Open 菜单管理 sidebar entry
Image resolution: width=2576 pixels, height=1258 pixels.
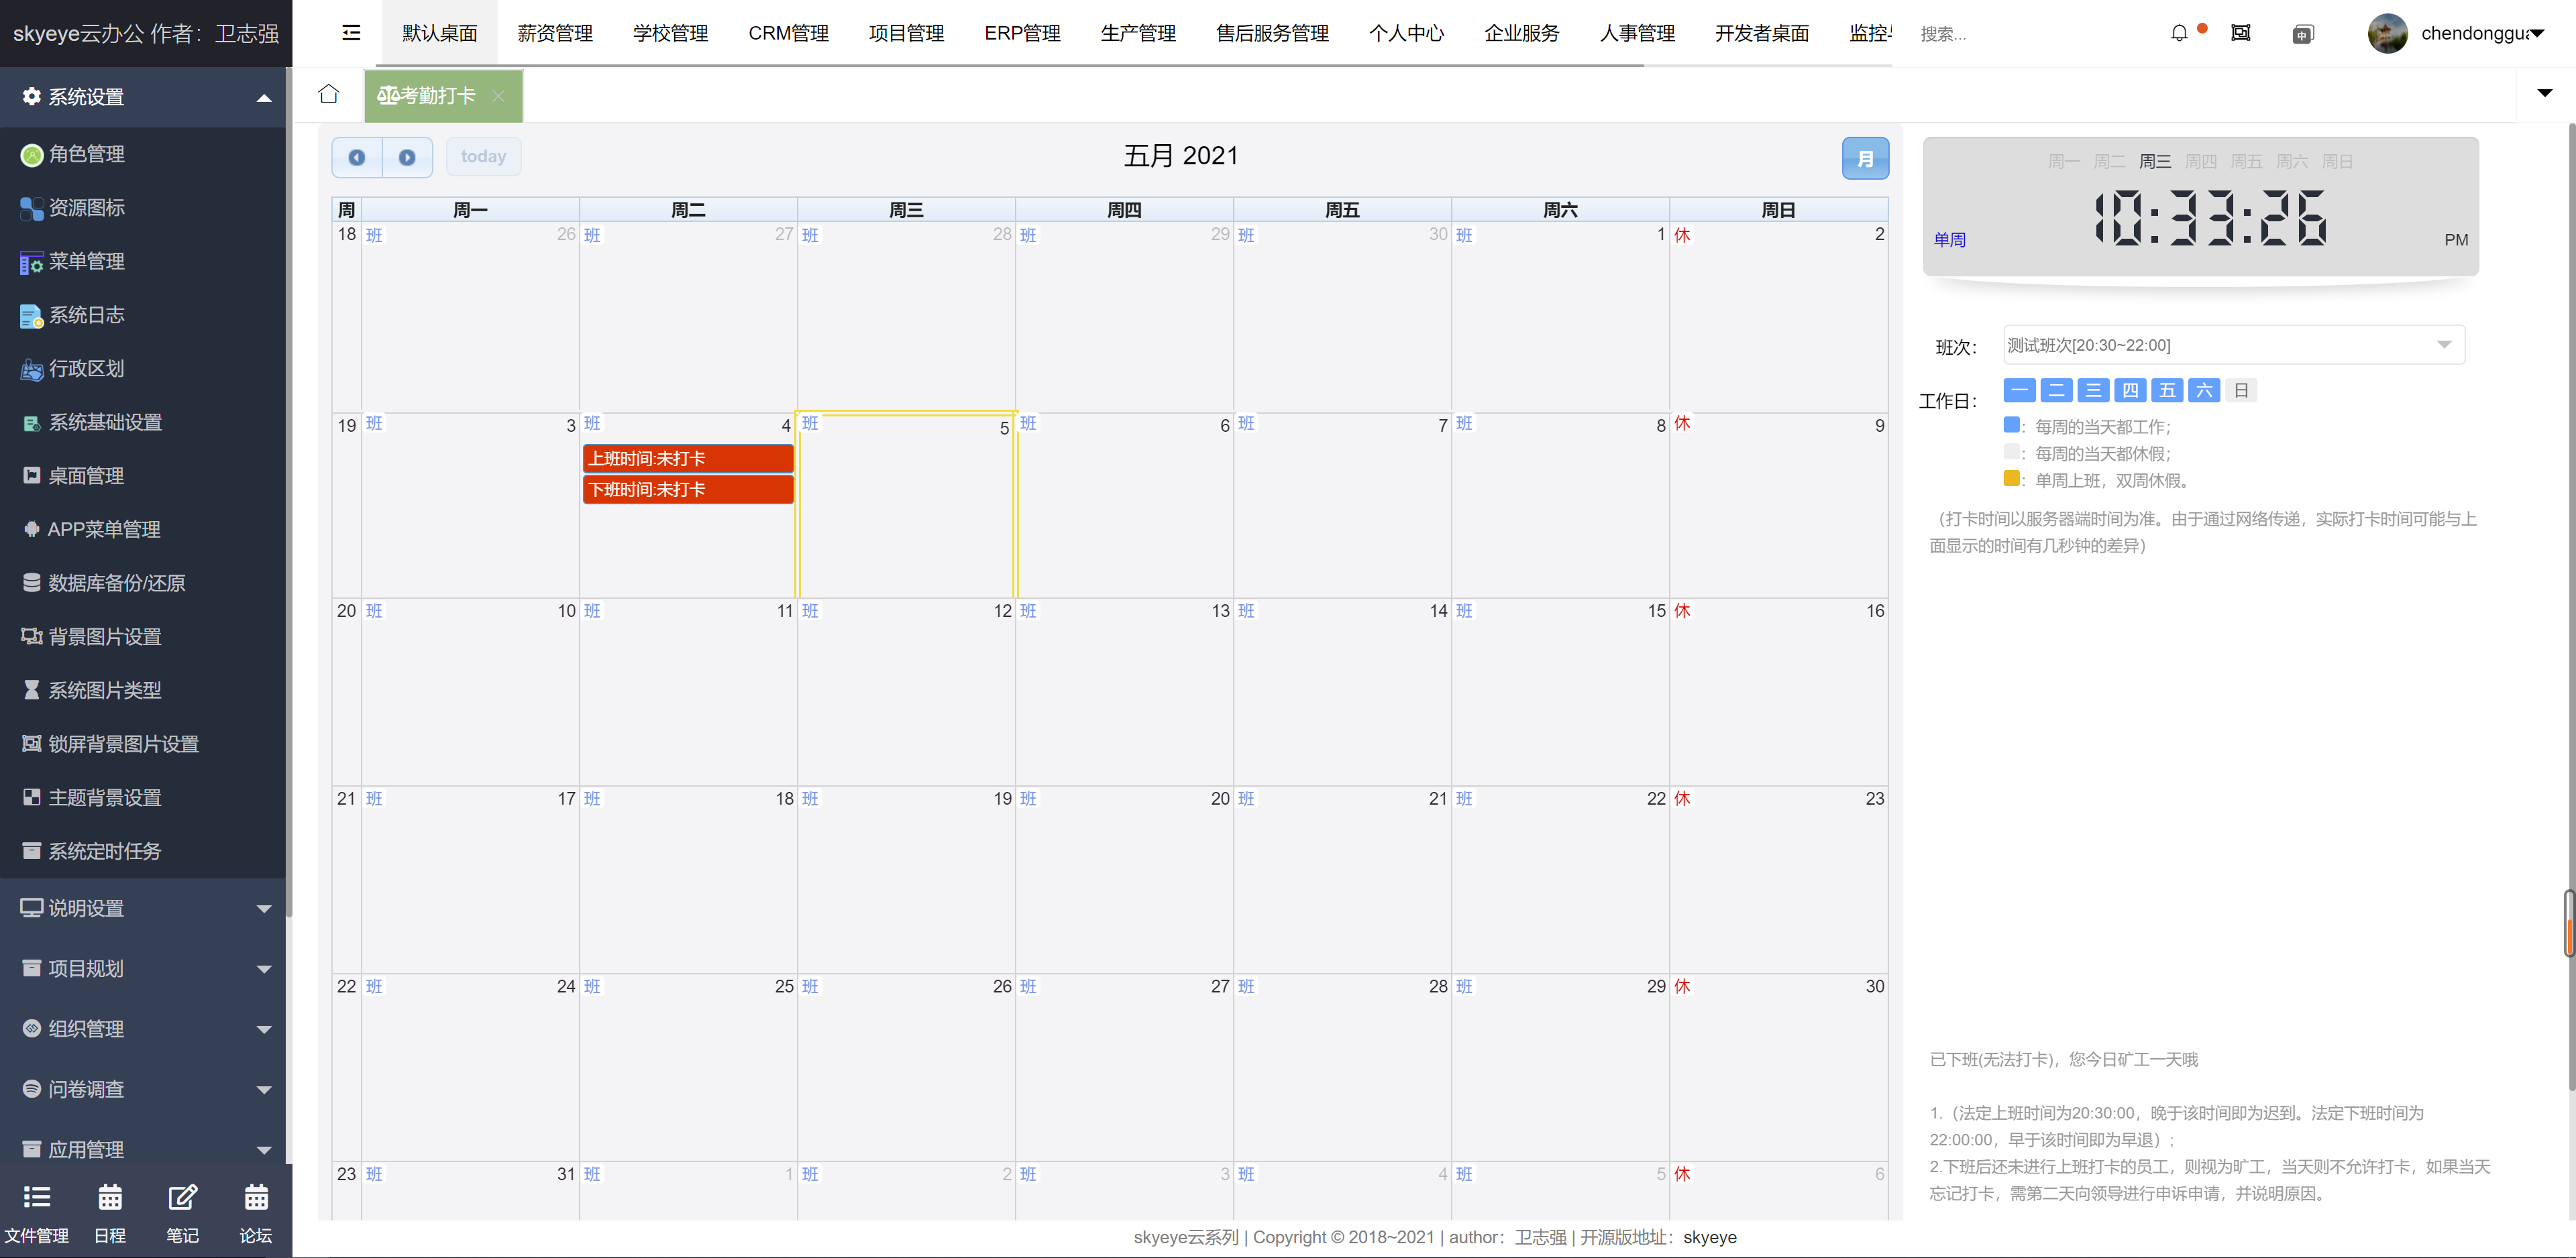143,261
